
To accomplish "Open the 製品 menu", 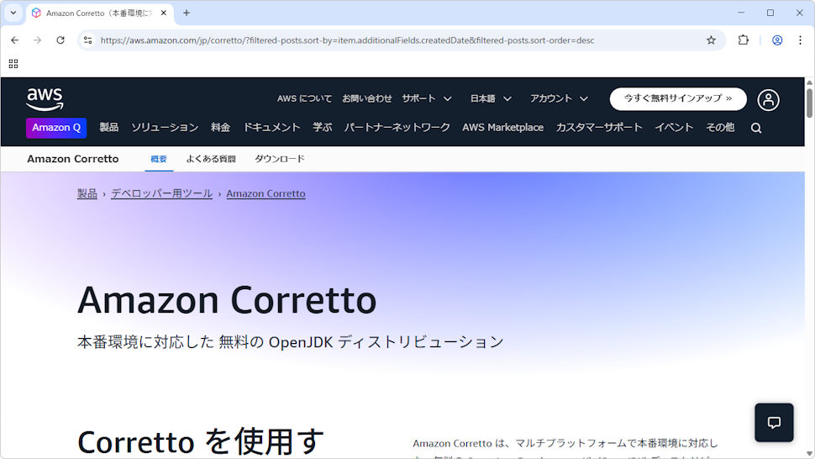I will coord(109,127).
